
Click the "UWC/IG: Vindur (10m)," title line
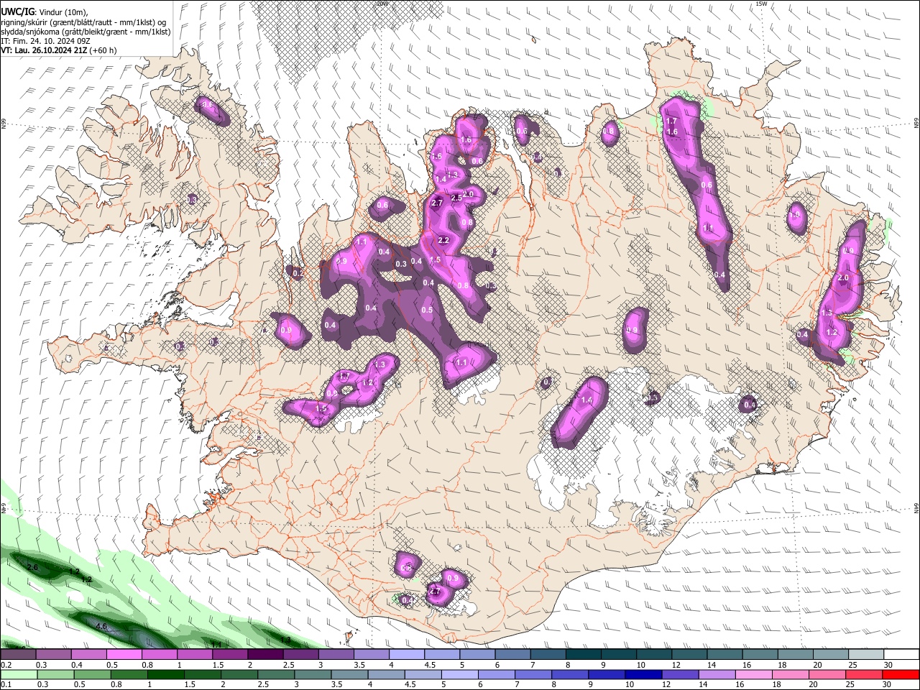click(x=44, y=12)
